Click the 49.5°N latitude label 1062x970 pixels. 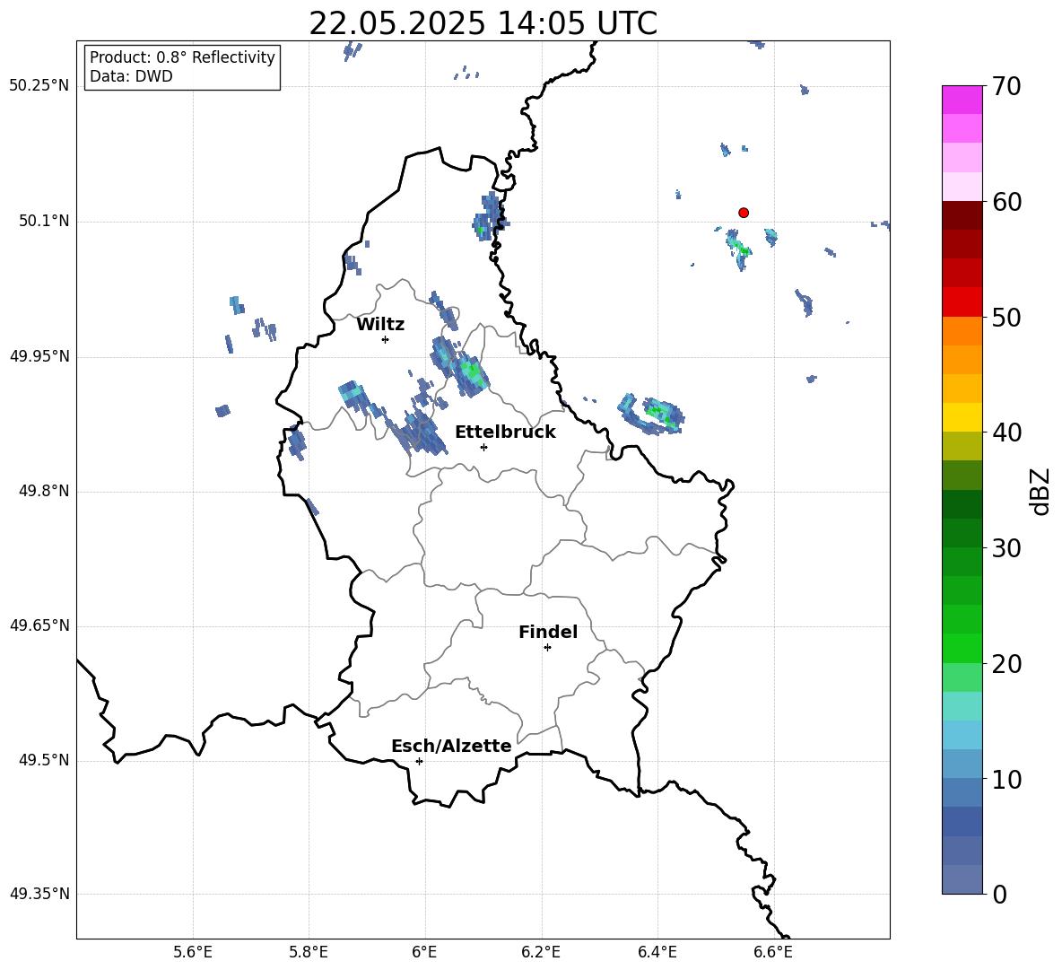[44, 761]
